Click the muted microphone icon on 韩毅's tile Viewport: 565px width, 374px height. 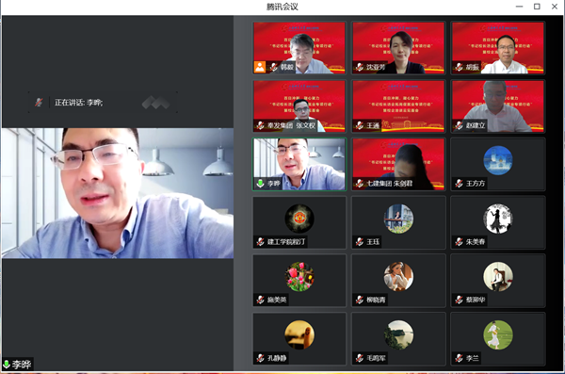point(274,67)
